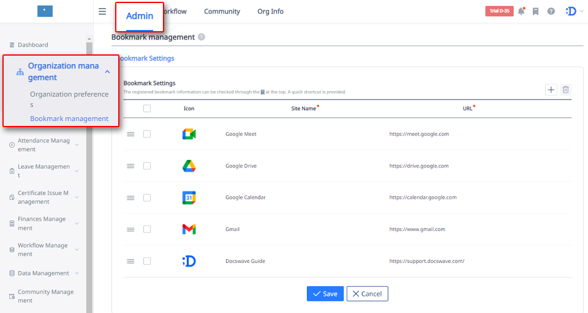Click the Icon column header

point(189,109)
